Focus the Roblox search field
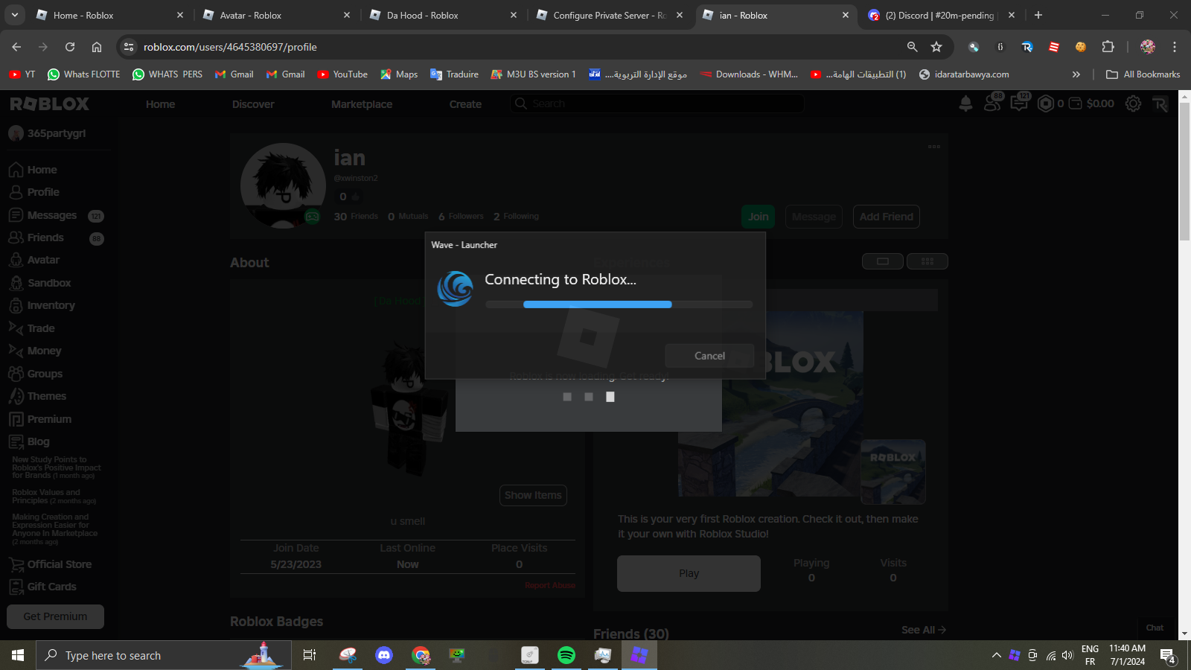This screenshot has width=1191, height=670. point(657,103)
